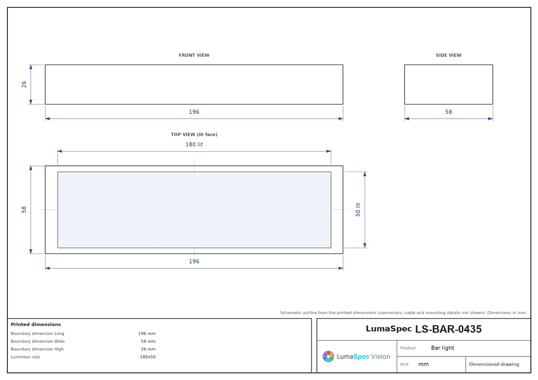Click the '180x50' luminous size value
Viewport: 538px width, 380px height.
point(148,357)
